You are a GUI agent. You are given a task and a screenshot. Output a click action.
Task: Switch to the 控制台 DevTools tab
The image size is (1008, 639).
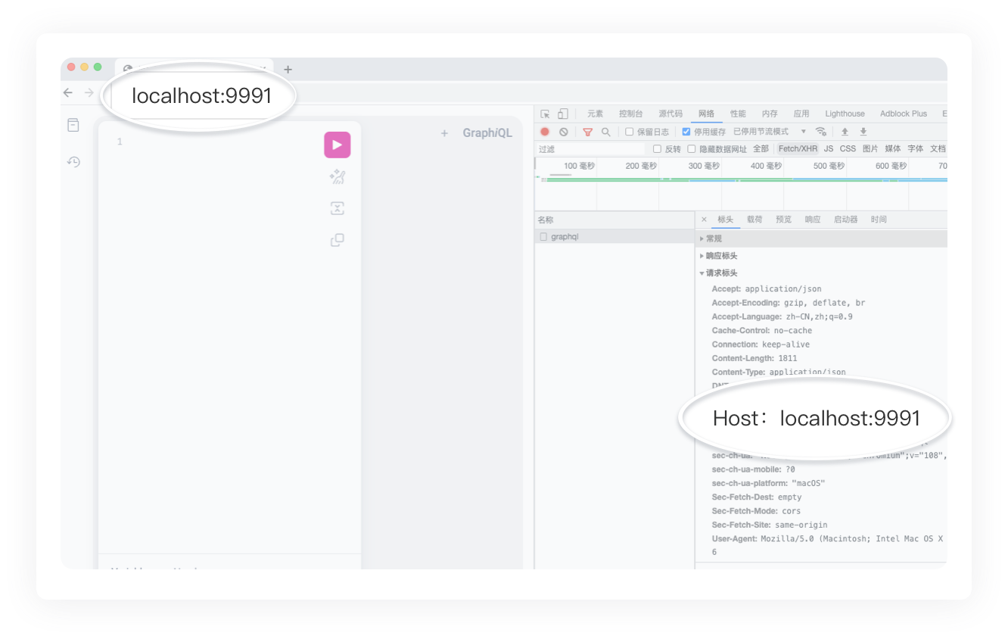coord(630,114)
